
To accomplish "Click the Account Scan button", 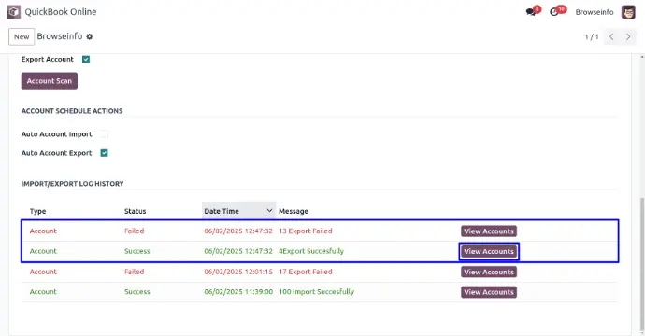I will [50, 81].
